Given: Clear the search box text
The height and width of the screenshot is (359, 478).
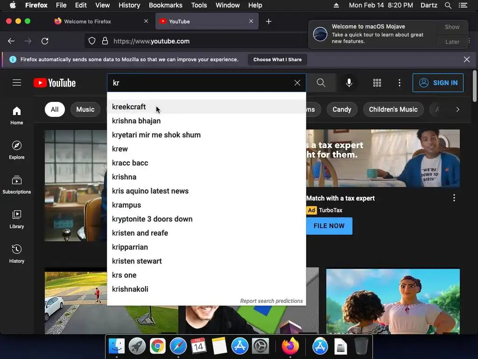Looking at the screenshot, I should tap(297, 83).
